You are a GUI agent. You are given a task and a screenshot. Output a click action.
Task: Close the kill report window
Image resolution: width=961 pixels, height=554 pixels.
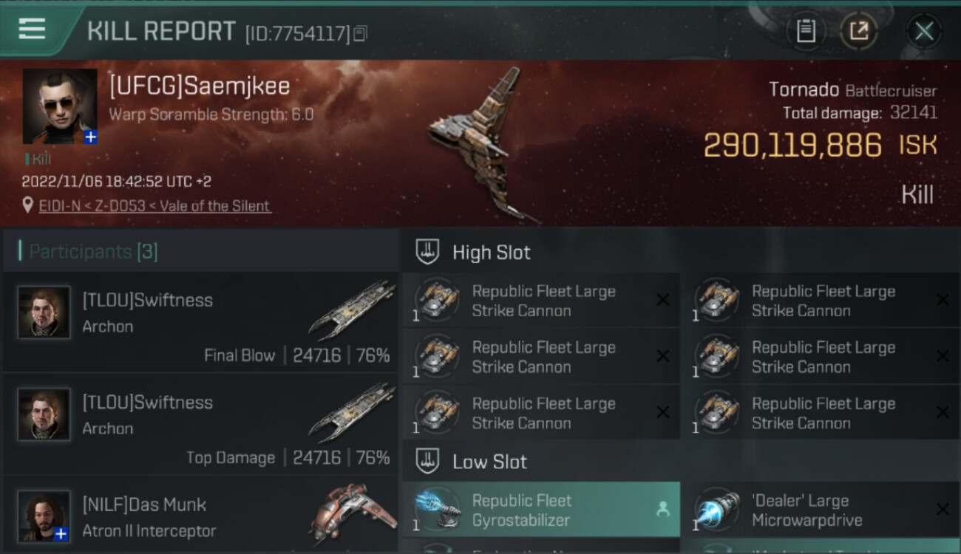tap(924, 31)
